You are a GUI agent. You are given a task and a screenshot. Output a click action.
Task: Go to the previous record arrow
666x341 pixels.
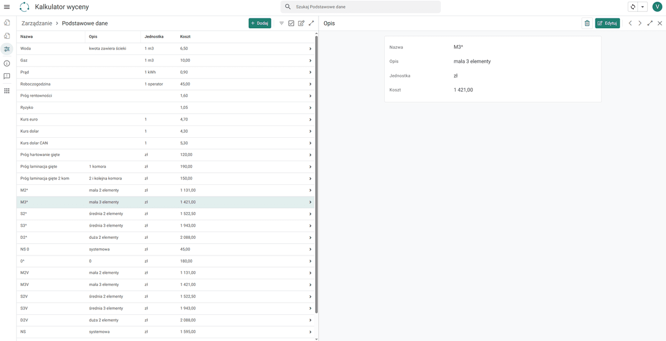click(x=630, y=23)
